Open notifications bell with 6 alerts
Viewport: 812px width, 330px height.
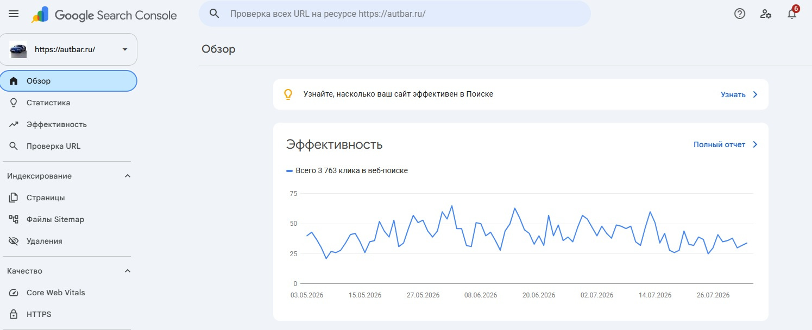pos(792,13)
